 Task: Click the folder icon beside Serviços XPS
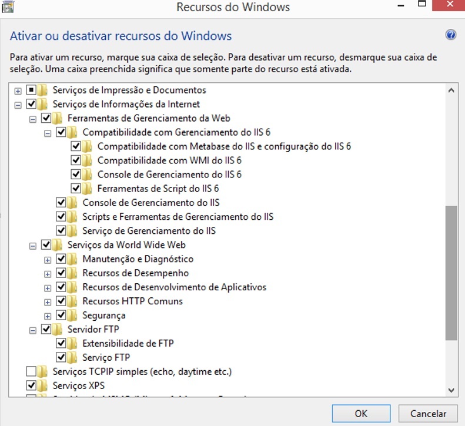coord(42,386)
